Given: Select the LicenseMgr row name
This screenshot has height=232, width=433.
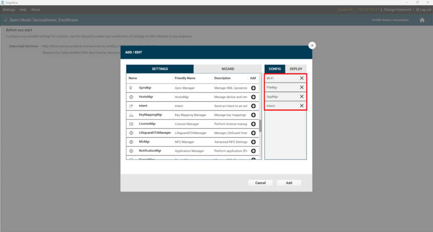Looking at the screenshot, I should 147,124.
